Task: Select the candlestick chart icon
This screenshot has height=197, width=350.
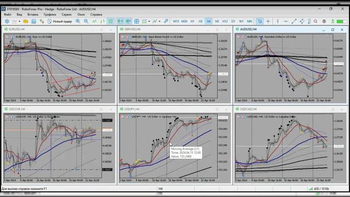Action: [x=110, y=21]
